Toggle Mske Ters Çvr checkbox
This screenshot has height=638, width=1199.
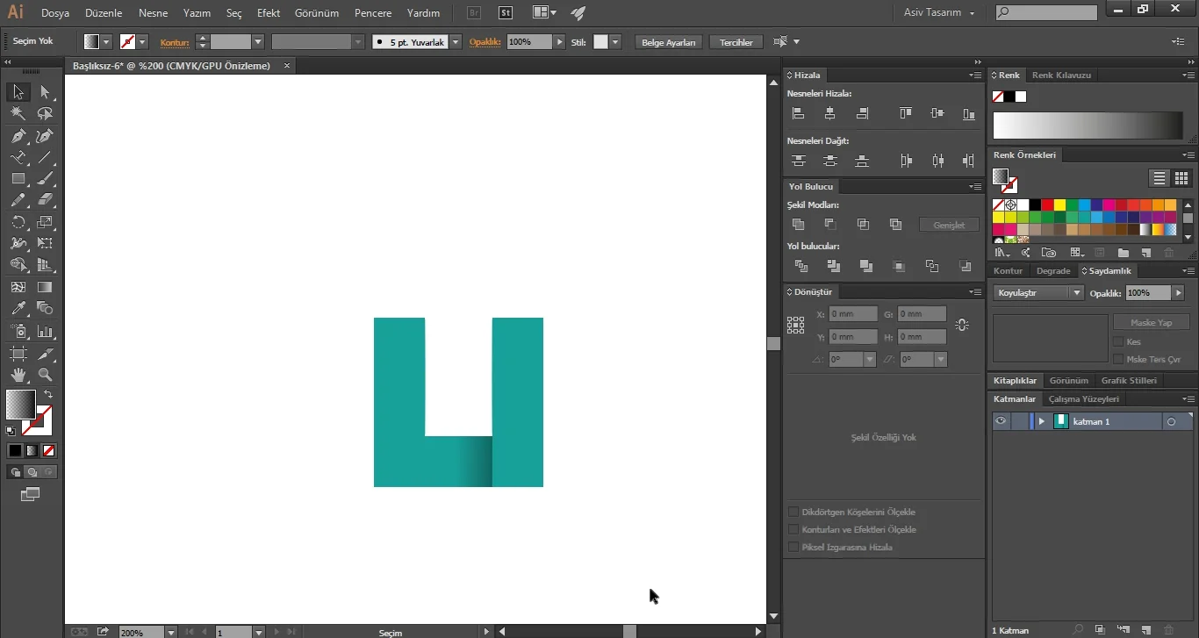[1118, 359]
